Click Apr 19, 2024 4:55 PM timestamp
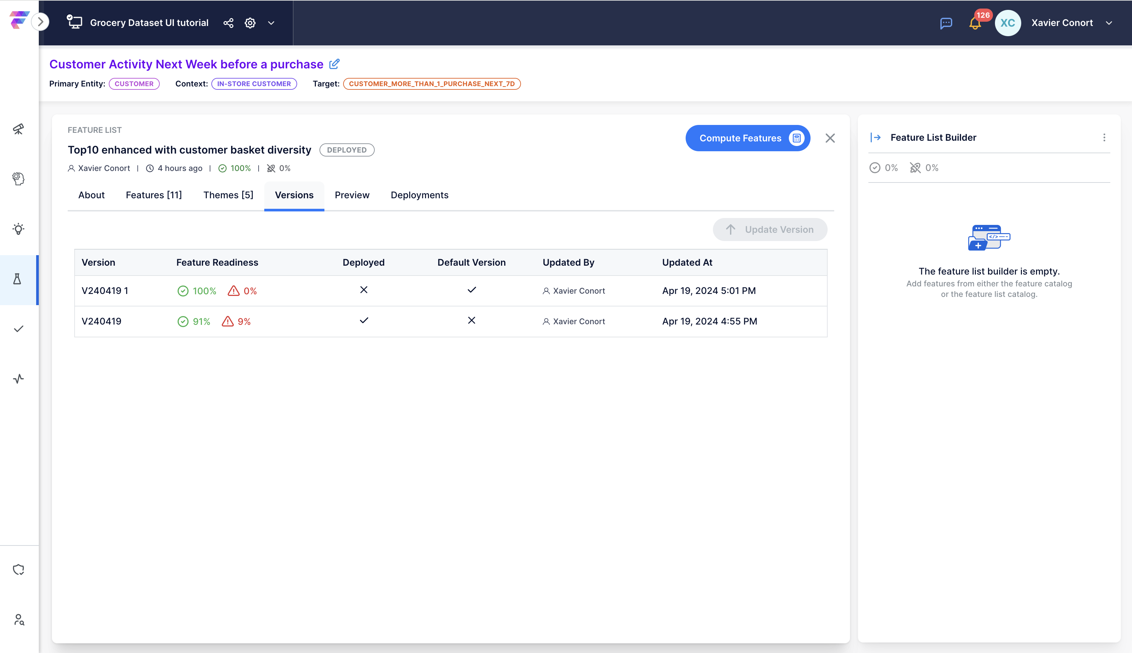 click(x=709, y=321)
